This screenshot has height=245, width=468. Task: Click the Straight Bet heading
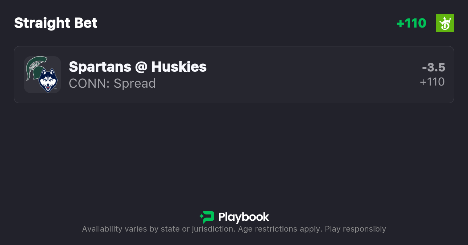coord(55,23)
